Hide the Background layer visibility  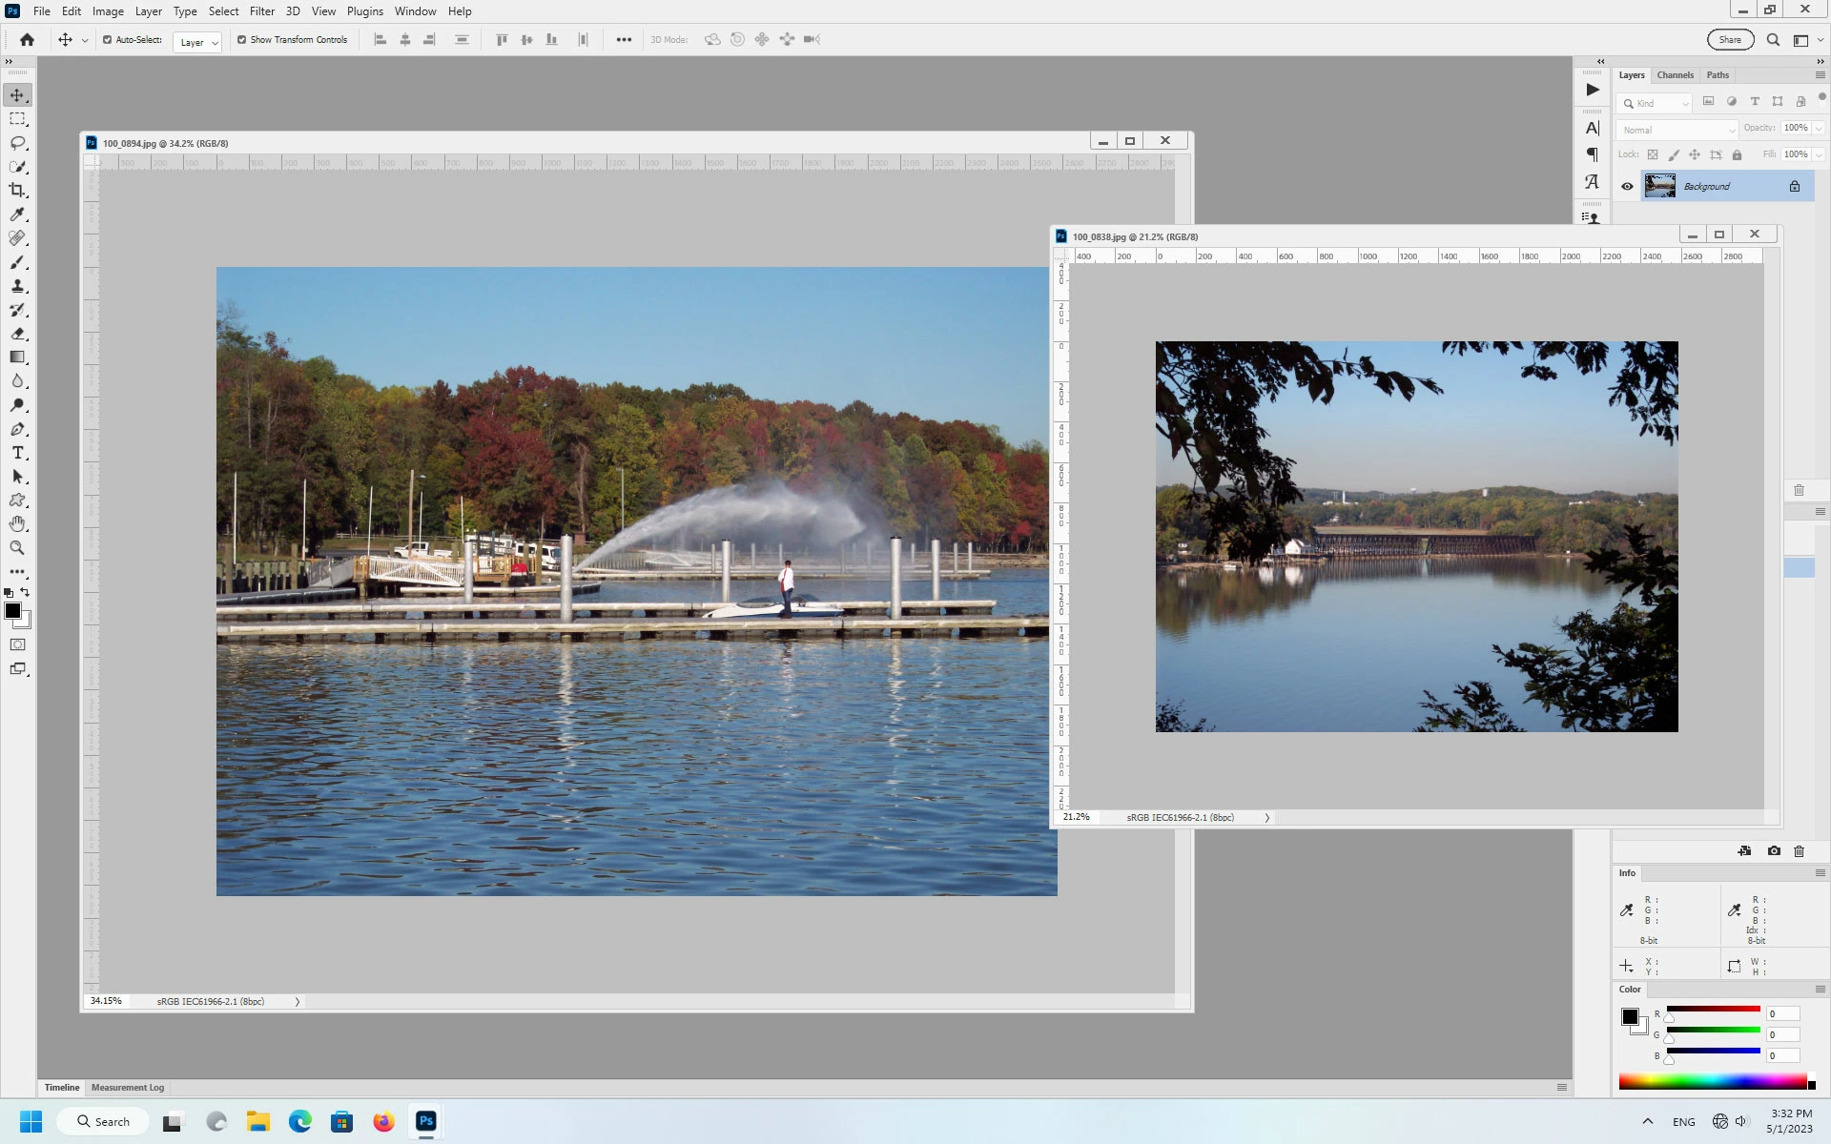pos(1627,187)
